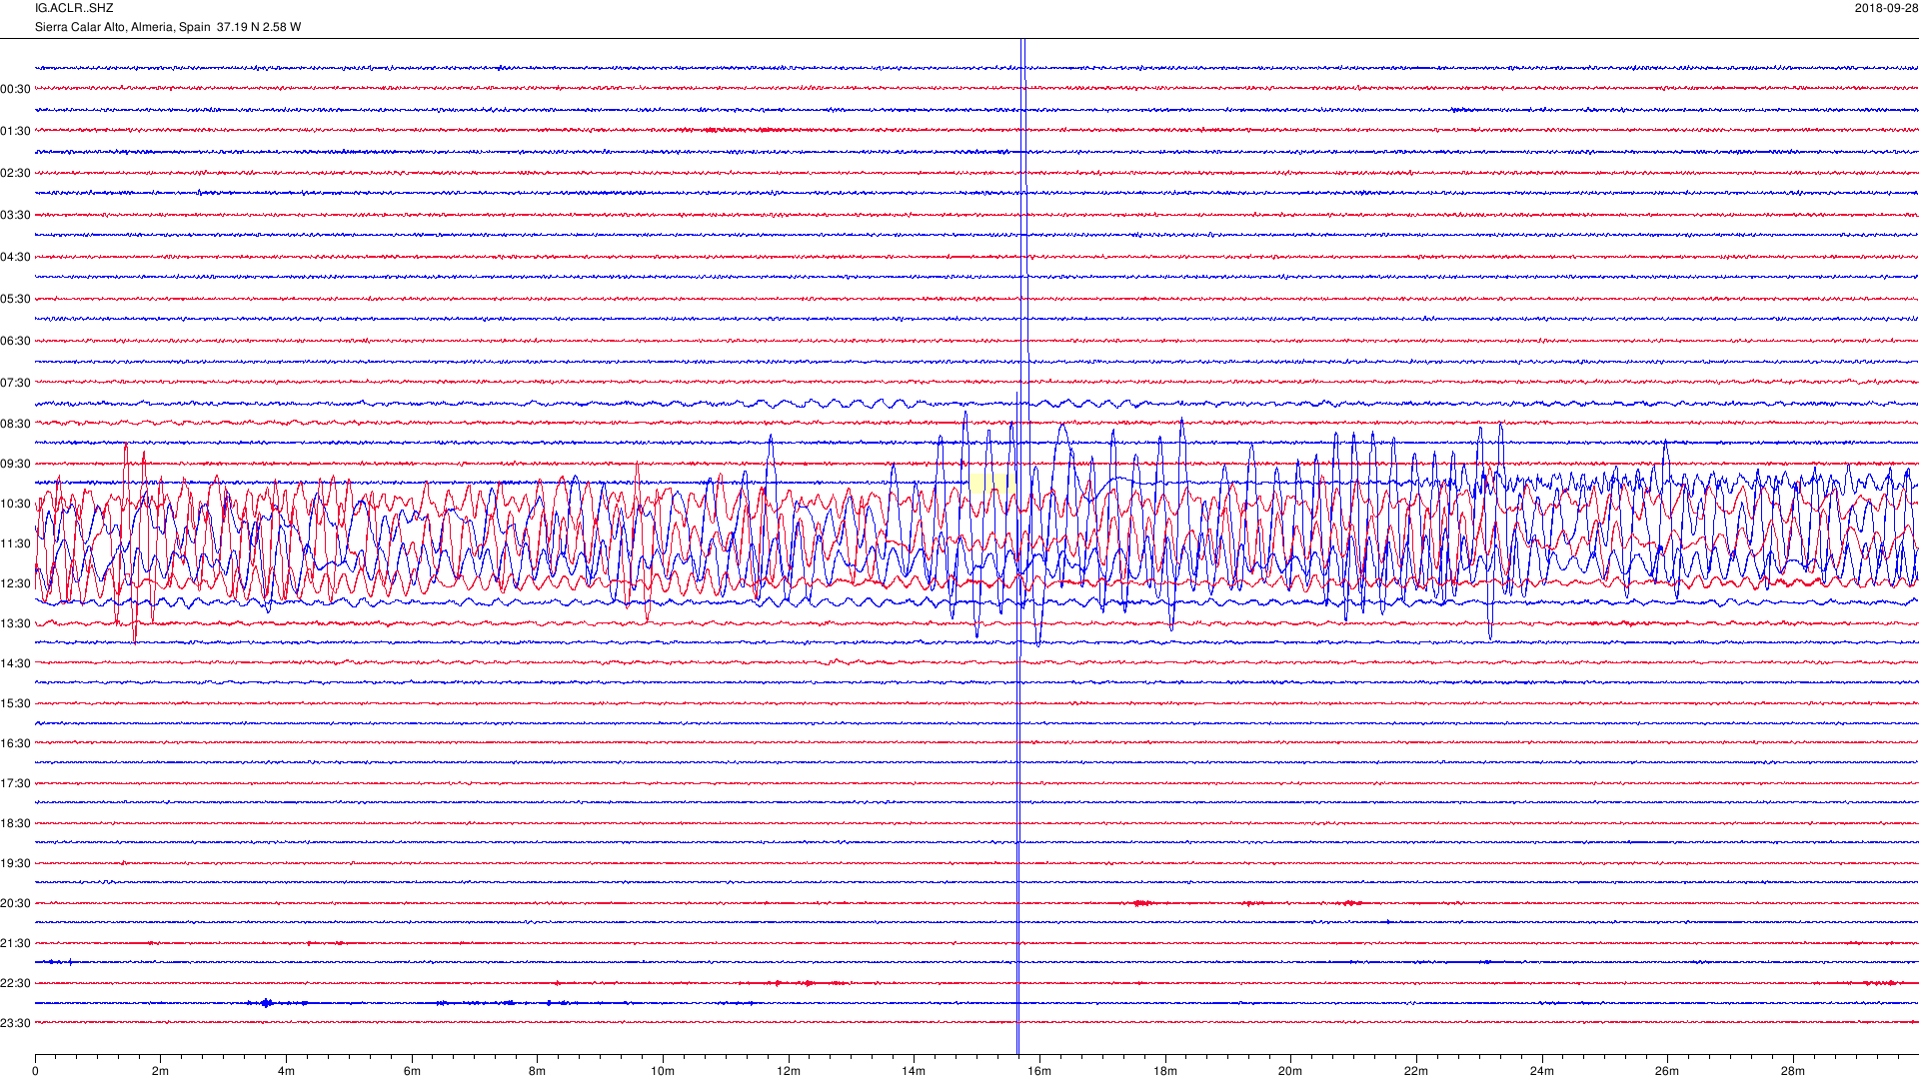Click the 4m axis tick label
The width and height of the screenshot is (1919, 1079).
286,1071
